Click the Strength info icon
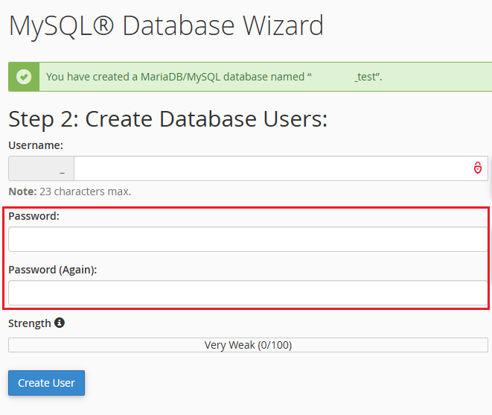 coord(60,323)
